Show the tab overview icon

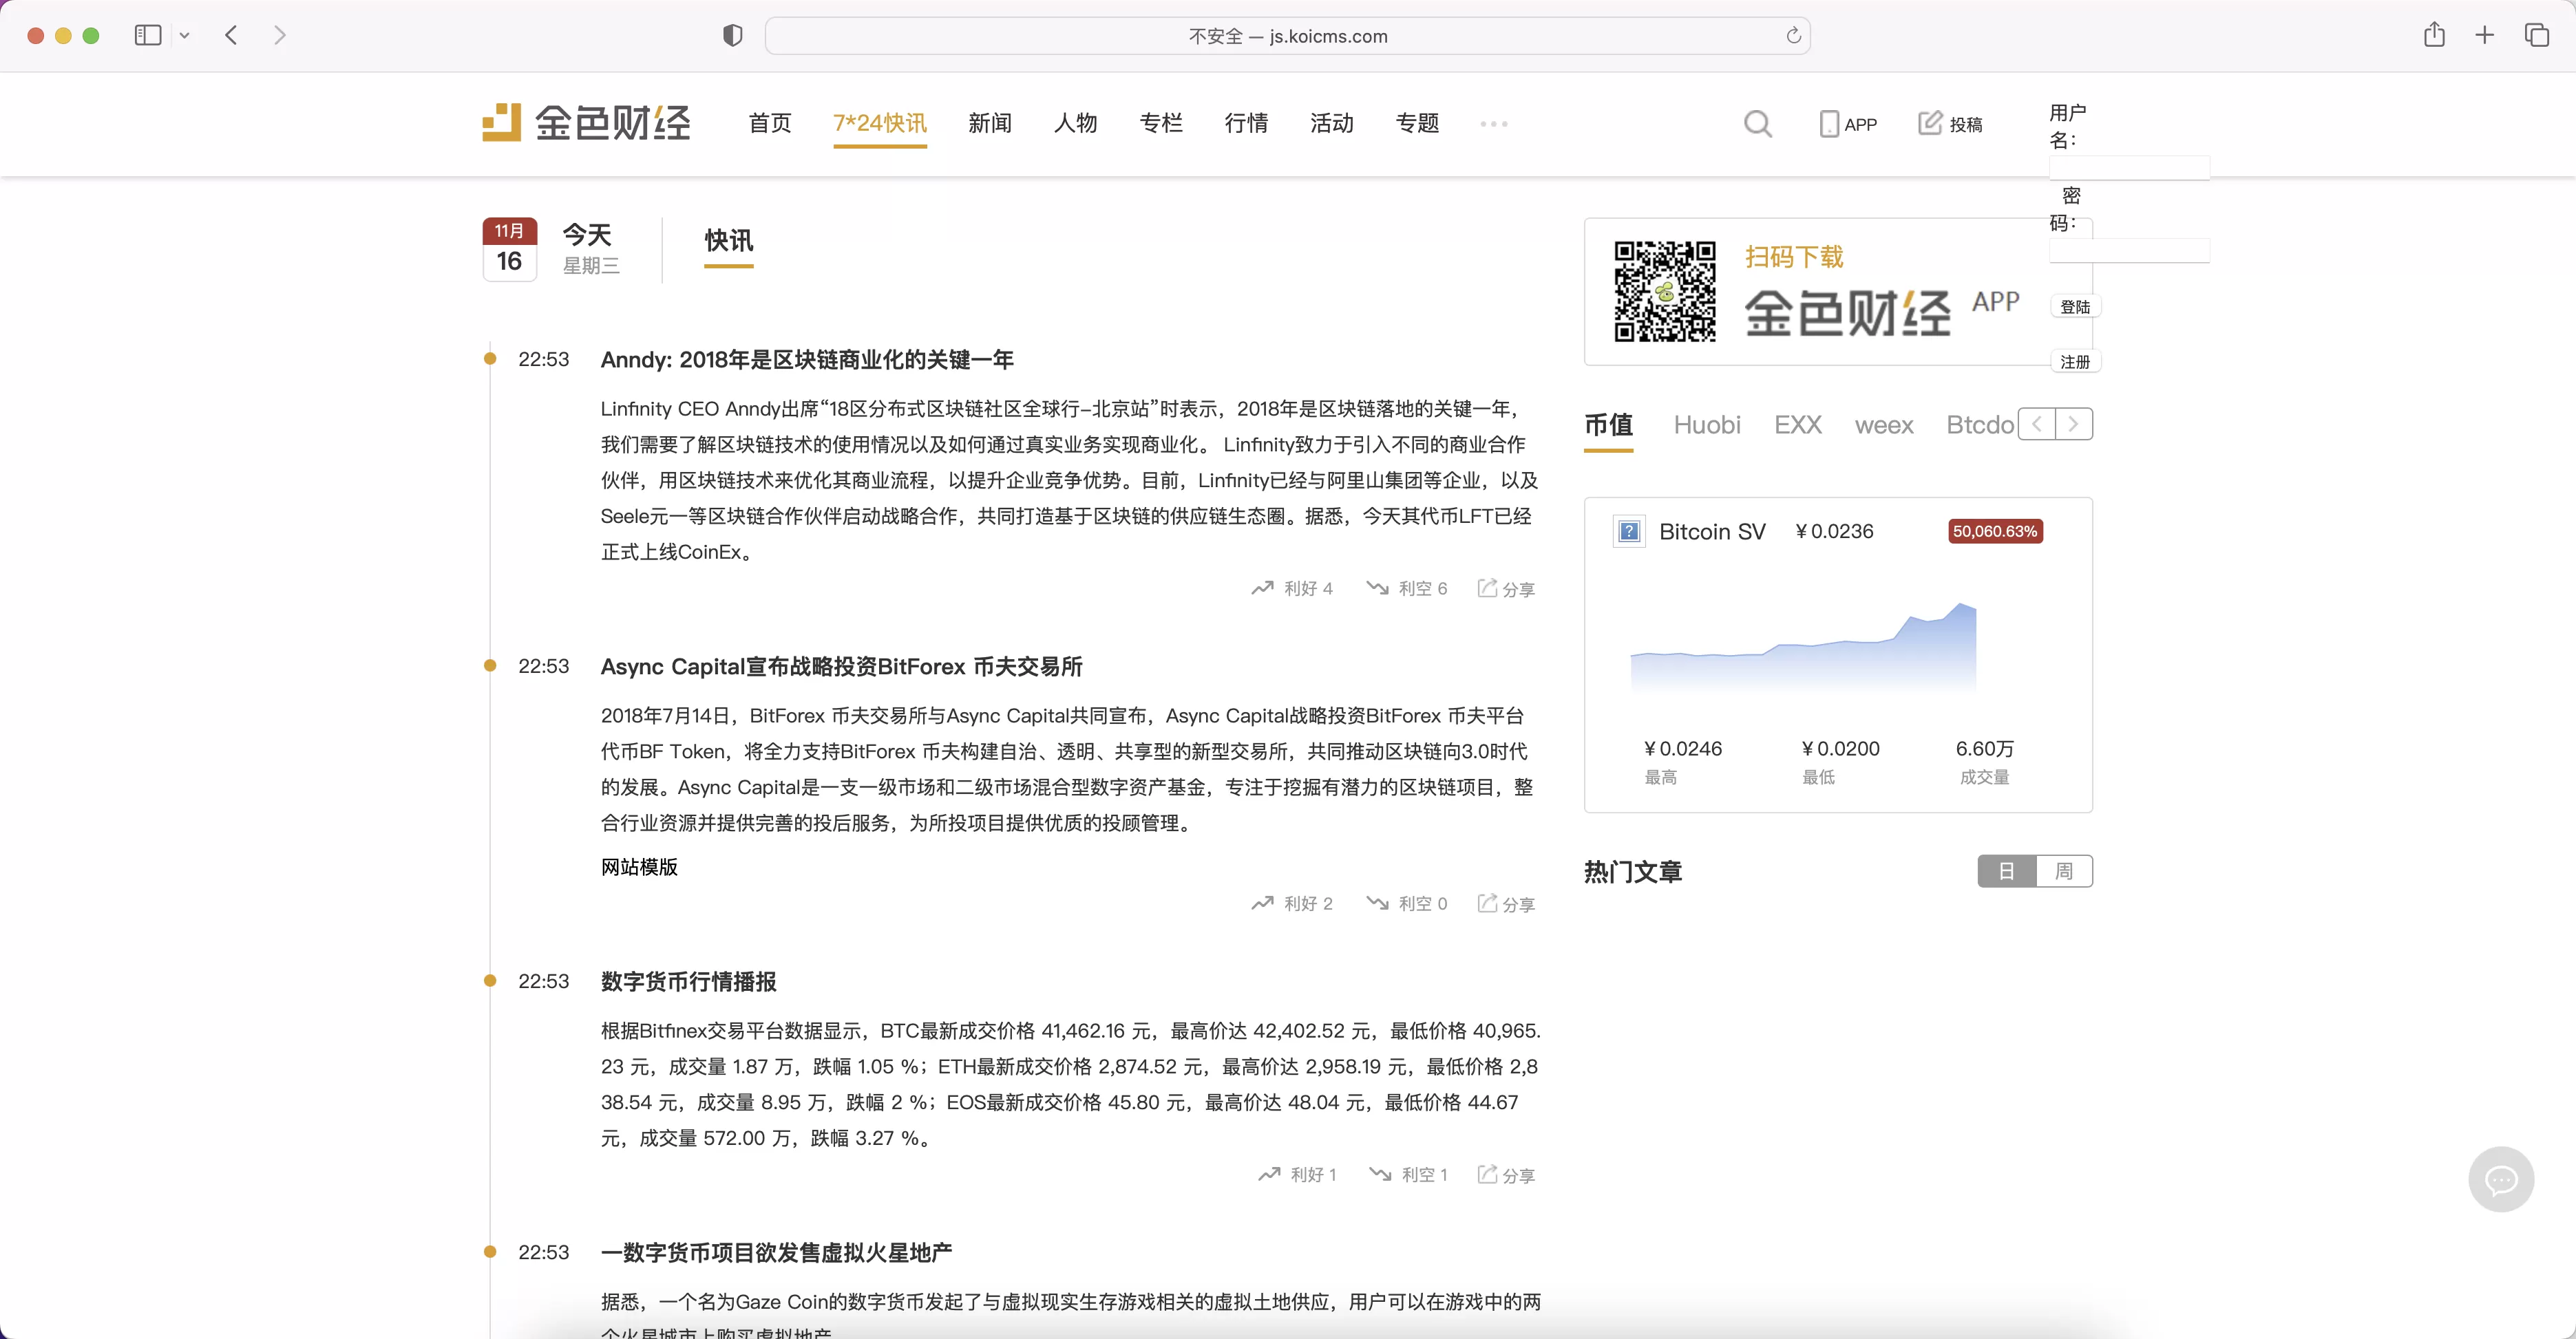(x=2537, y=36)
